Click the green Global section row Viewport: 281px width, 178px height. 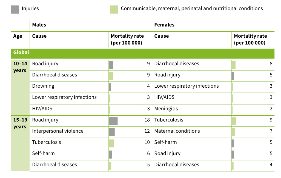tap(142, 53)
